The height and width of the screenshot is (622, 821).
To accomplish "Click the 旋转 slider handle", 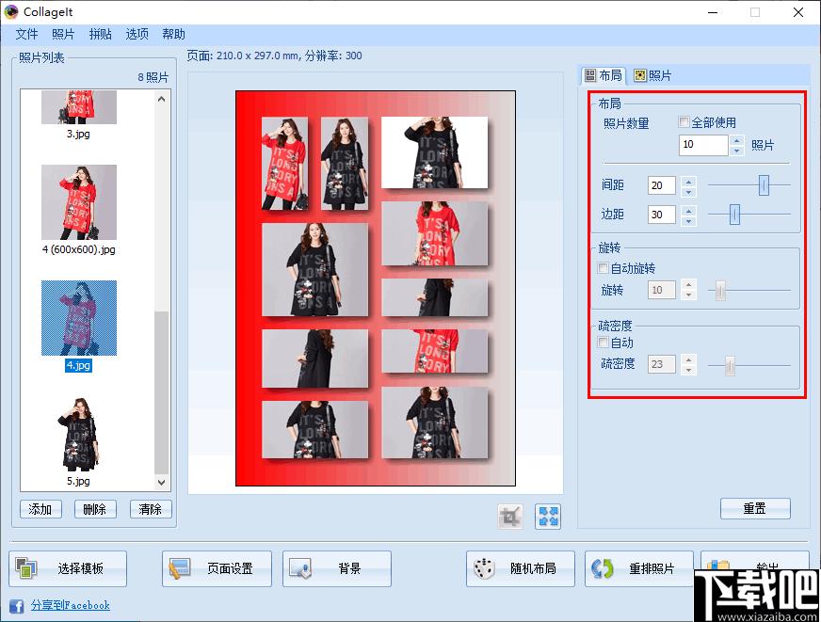I will click(x=720, y=290).
